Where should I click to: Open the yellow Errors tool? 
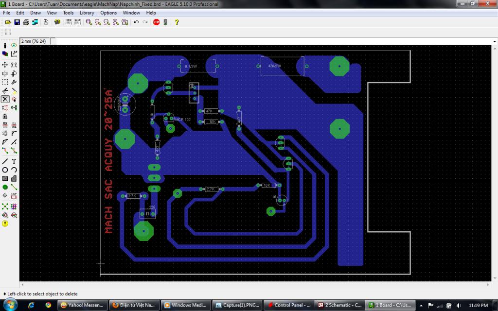pos(5,224)
